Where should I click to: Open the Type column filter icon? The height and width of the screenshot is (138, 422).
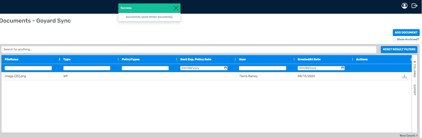[114, 68]
